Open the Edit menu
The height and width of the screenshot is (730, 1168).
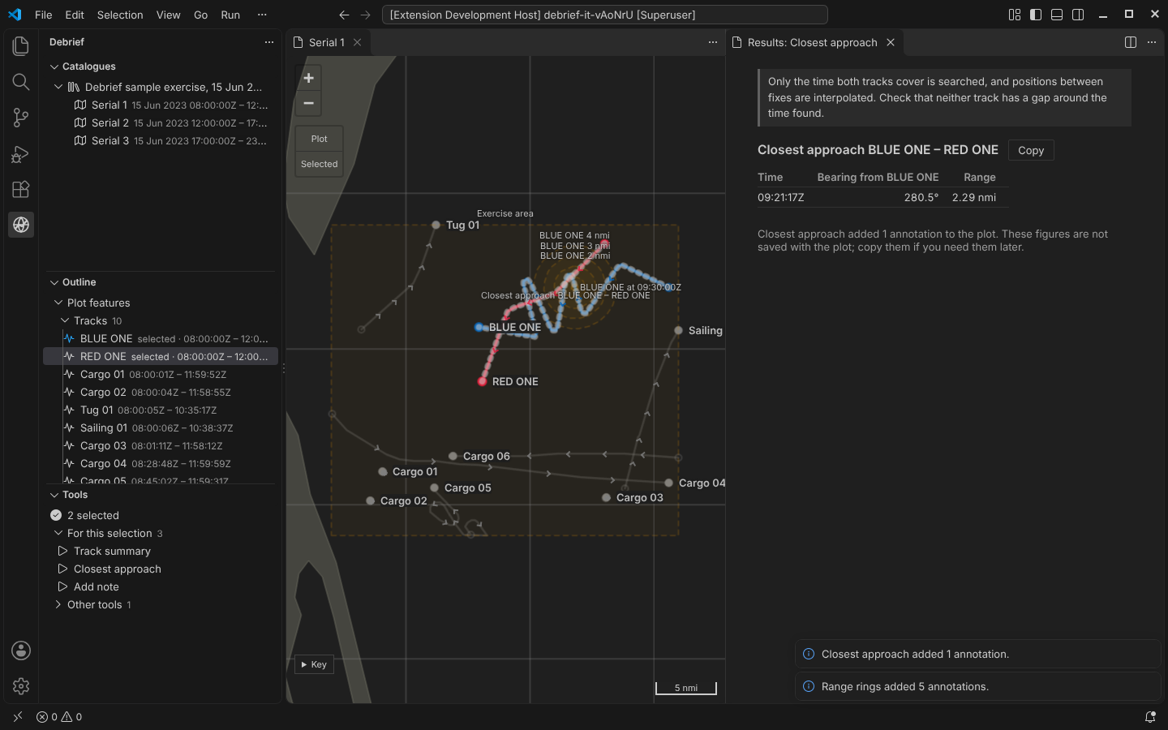pos(75,15)
